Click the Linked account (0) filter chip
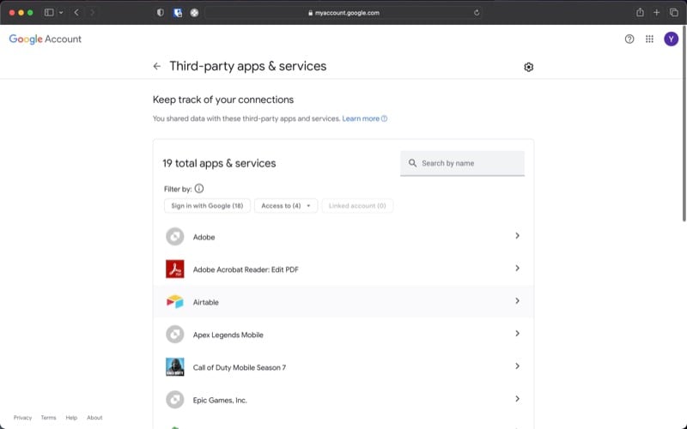The height and width of the screenshot is (429, 687). [x=357, y=206]
